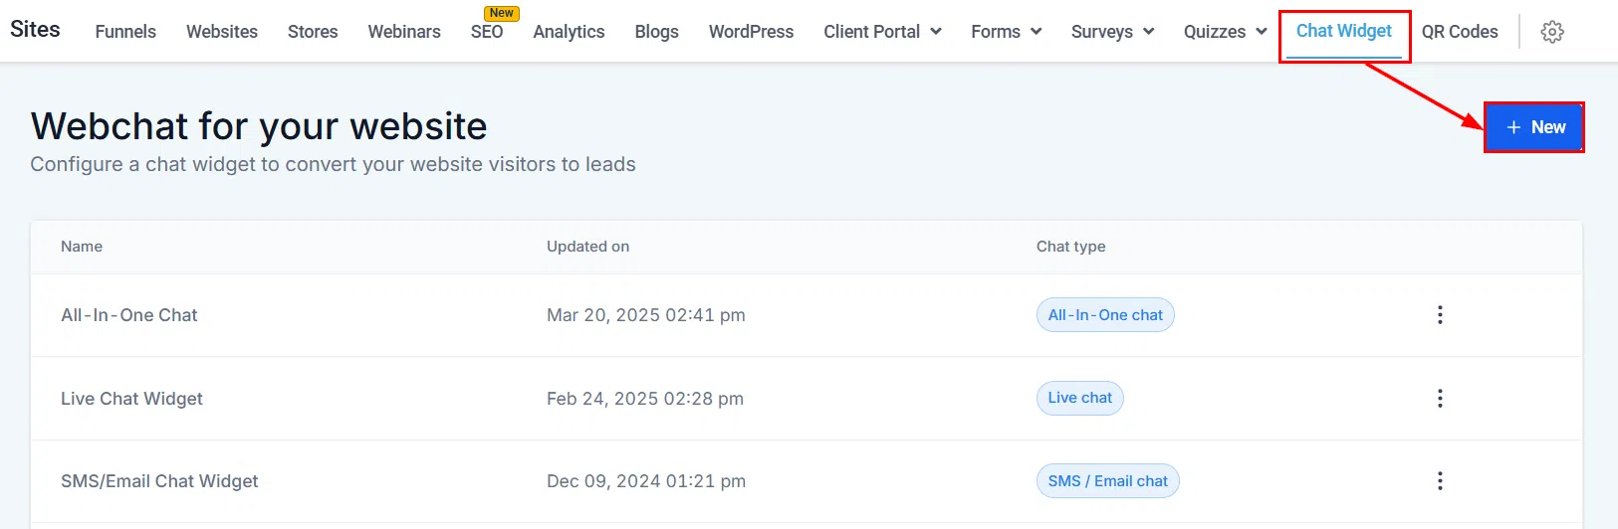The width and height of the screenshot is (1618, 529).
Task: Open the settings gear icon
Action: 1551,32
